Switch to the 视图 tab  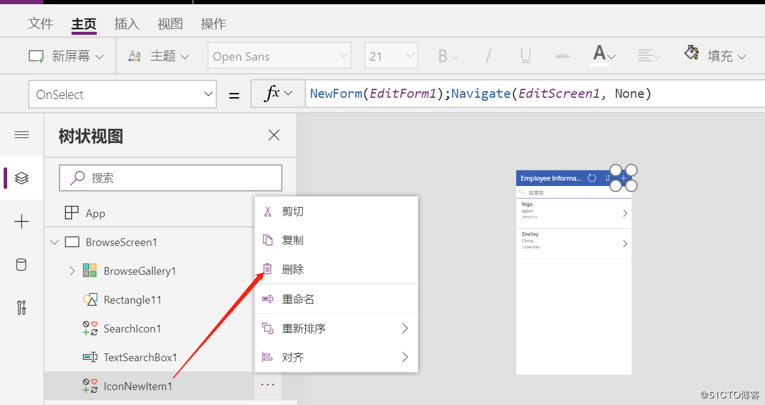pyautogui.click(x=170, y=23)
